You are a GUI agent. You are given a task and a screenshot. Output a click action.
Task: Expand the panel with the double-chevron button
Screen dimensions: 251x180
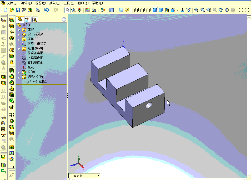[x=64, y=19]
